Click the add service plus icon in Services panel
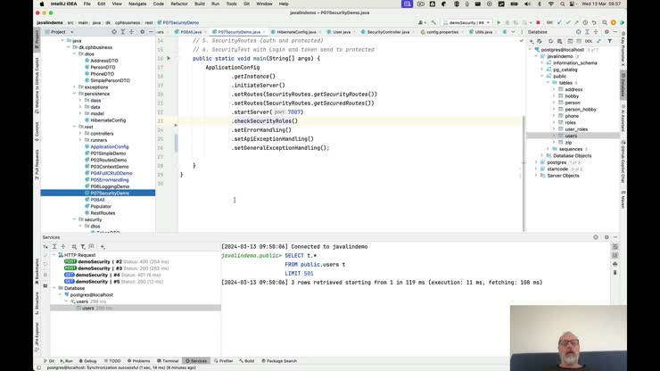This screenshot has width=660, height=371. click(103, 246)
